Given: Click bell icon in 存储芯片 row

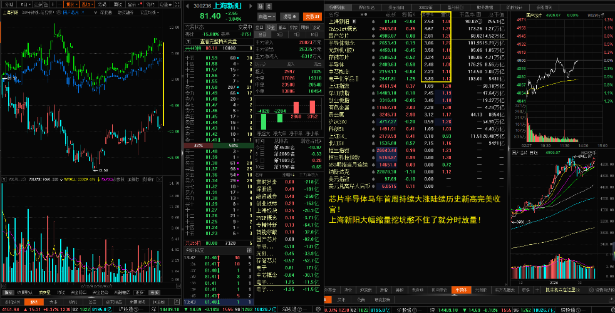Looking at the screenshot, I should pyautogui.click(x=373, y=57).
